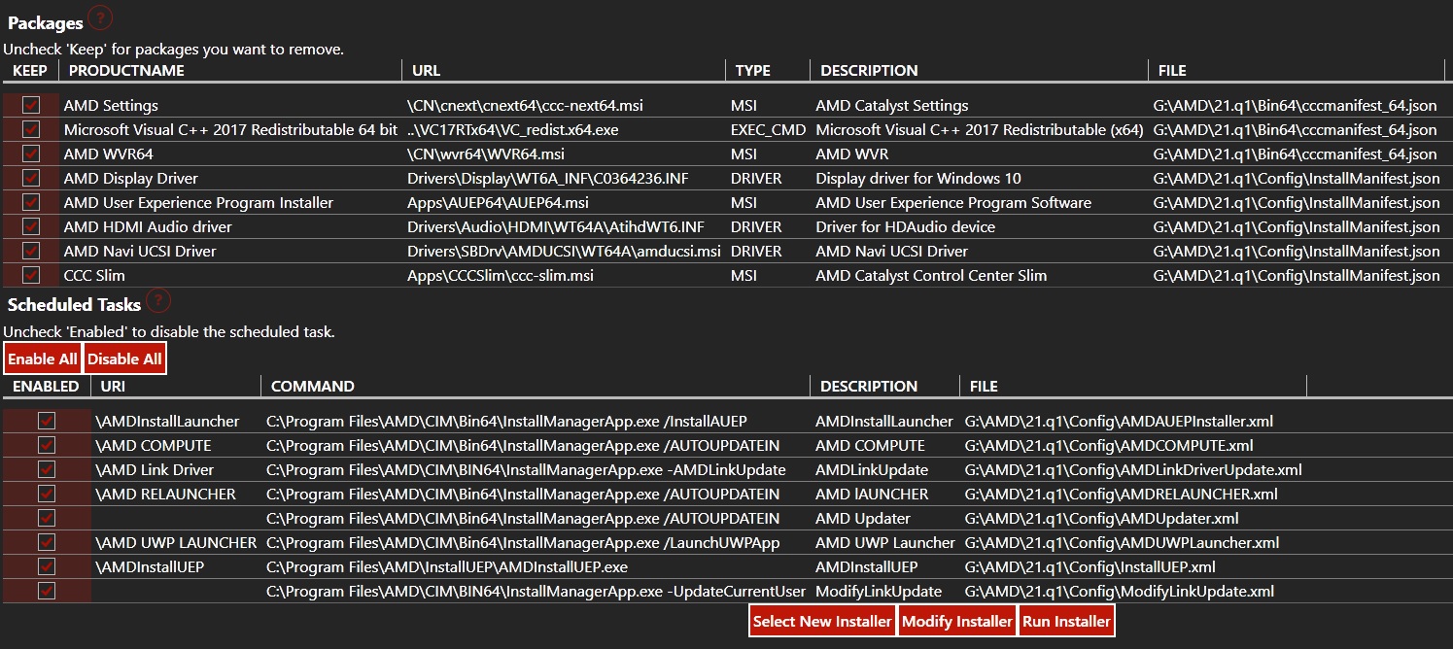Select the AtihdWT6.INF URL cell
This screenshot has height=649, width=1453.
(x=556, y=226)
